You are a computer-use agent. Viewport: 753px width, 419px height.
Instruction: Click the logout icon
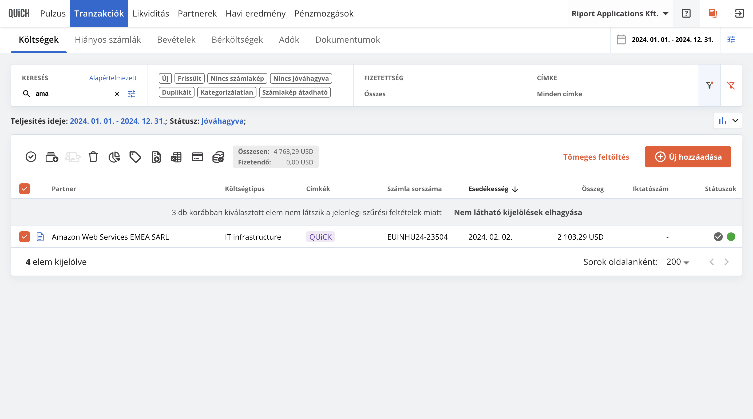pos(739,13)
